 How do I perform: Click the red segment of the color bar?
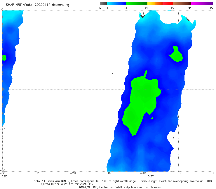coord(168,3)
